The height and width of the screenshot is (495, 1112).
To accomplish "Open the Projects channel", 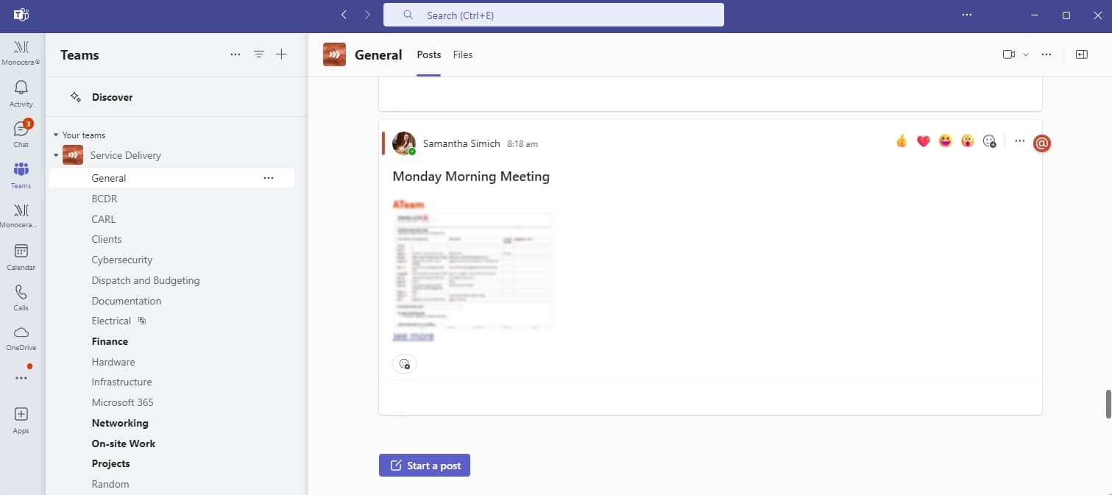I will click(110, 463).
